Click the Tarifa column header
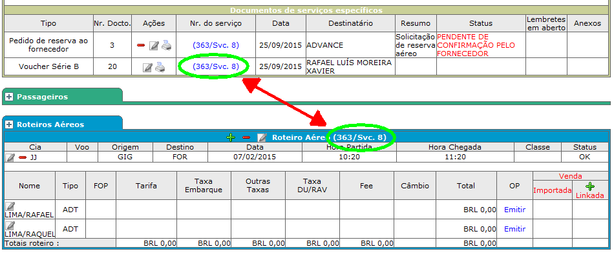This screenshot has width=614, height=258. (x=147, y=186)
